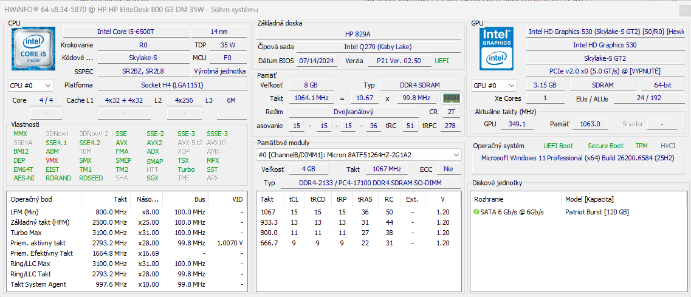Click the DDR4 SDRAM memory type value
691x297 pixels.
tap(421, 85)
